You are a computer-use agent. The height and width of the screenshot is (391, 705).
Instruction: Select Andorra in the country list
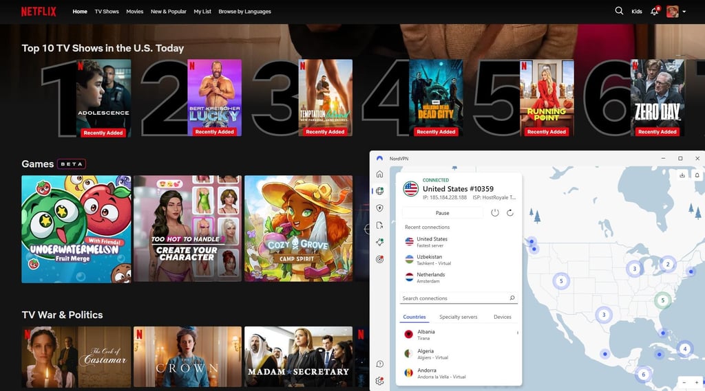pyautogui.click(x=459, y=373)
